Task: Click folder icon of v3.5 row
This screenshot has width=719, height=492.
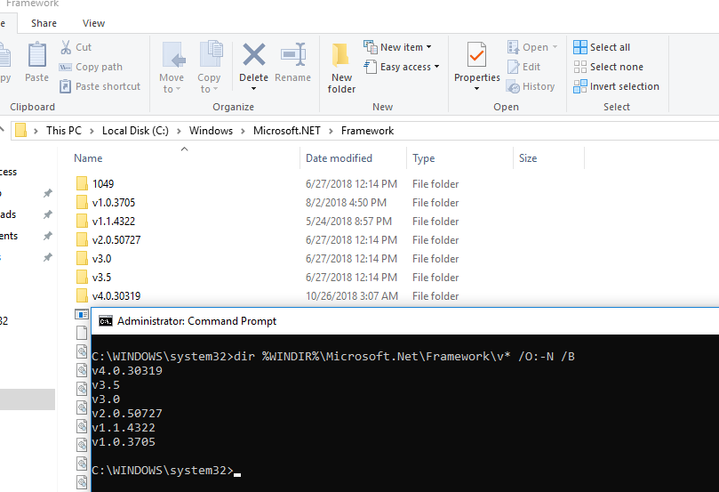Action: click(x=82, y=278)
